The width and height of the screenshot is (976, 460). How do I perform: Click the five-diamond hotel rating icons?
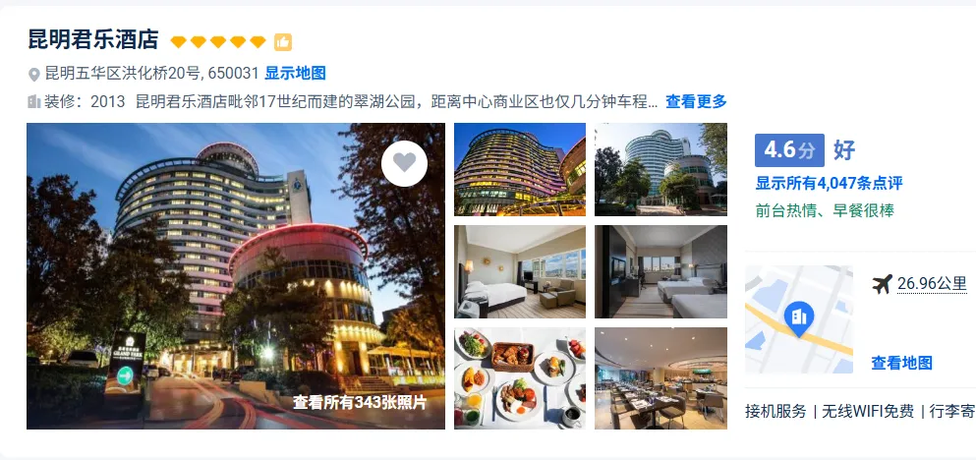pyautogui.click(x=218, y=41)
